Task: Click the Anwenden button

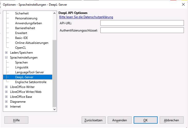Action: click(x=119, y=120)
